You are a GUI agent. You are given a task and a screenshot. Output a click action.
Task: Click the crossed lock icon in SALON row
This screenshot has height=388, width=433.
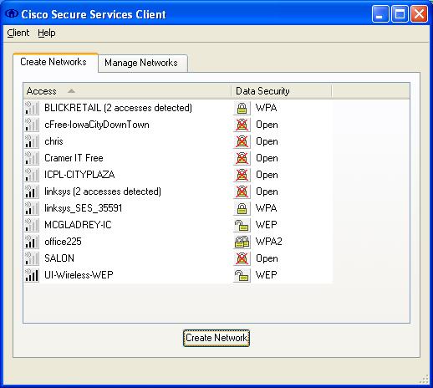pyautogui.click(x=242, y=258)
